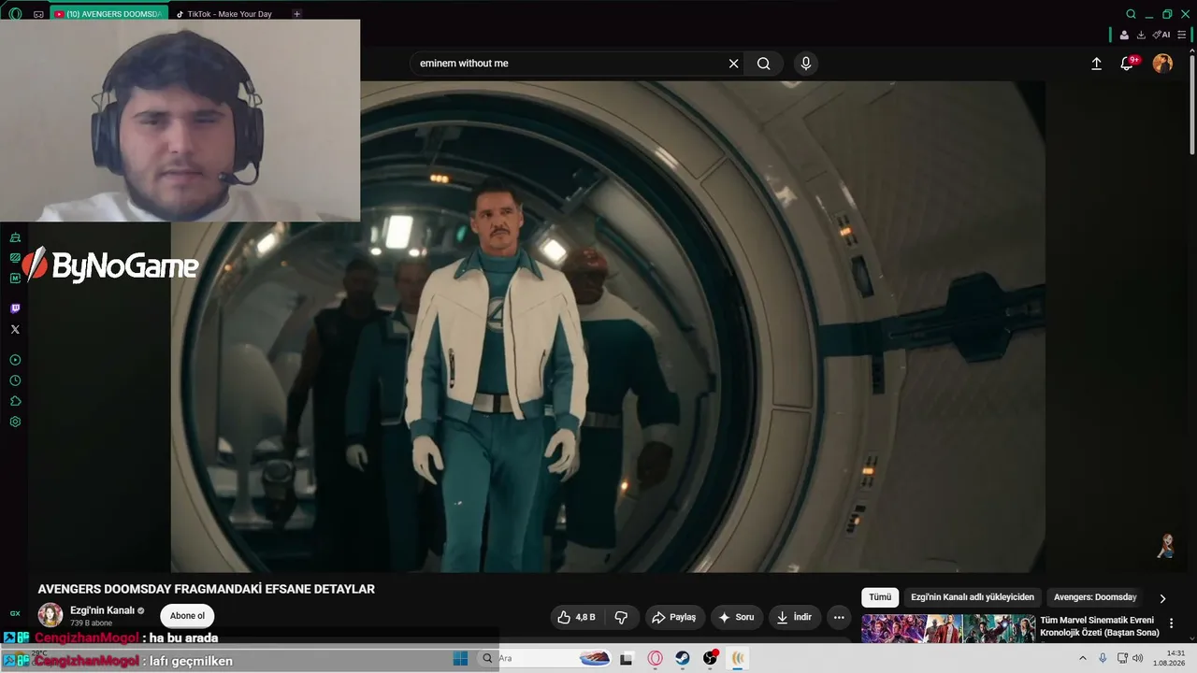The image size is (1197, 673).
Task: Open YouTube upload/create button
Action: coord(1096,64)
